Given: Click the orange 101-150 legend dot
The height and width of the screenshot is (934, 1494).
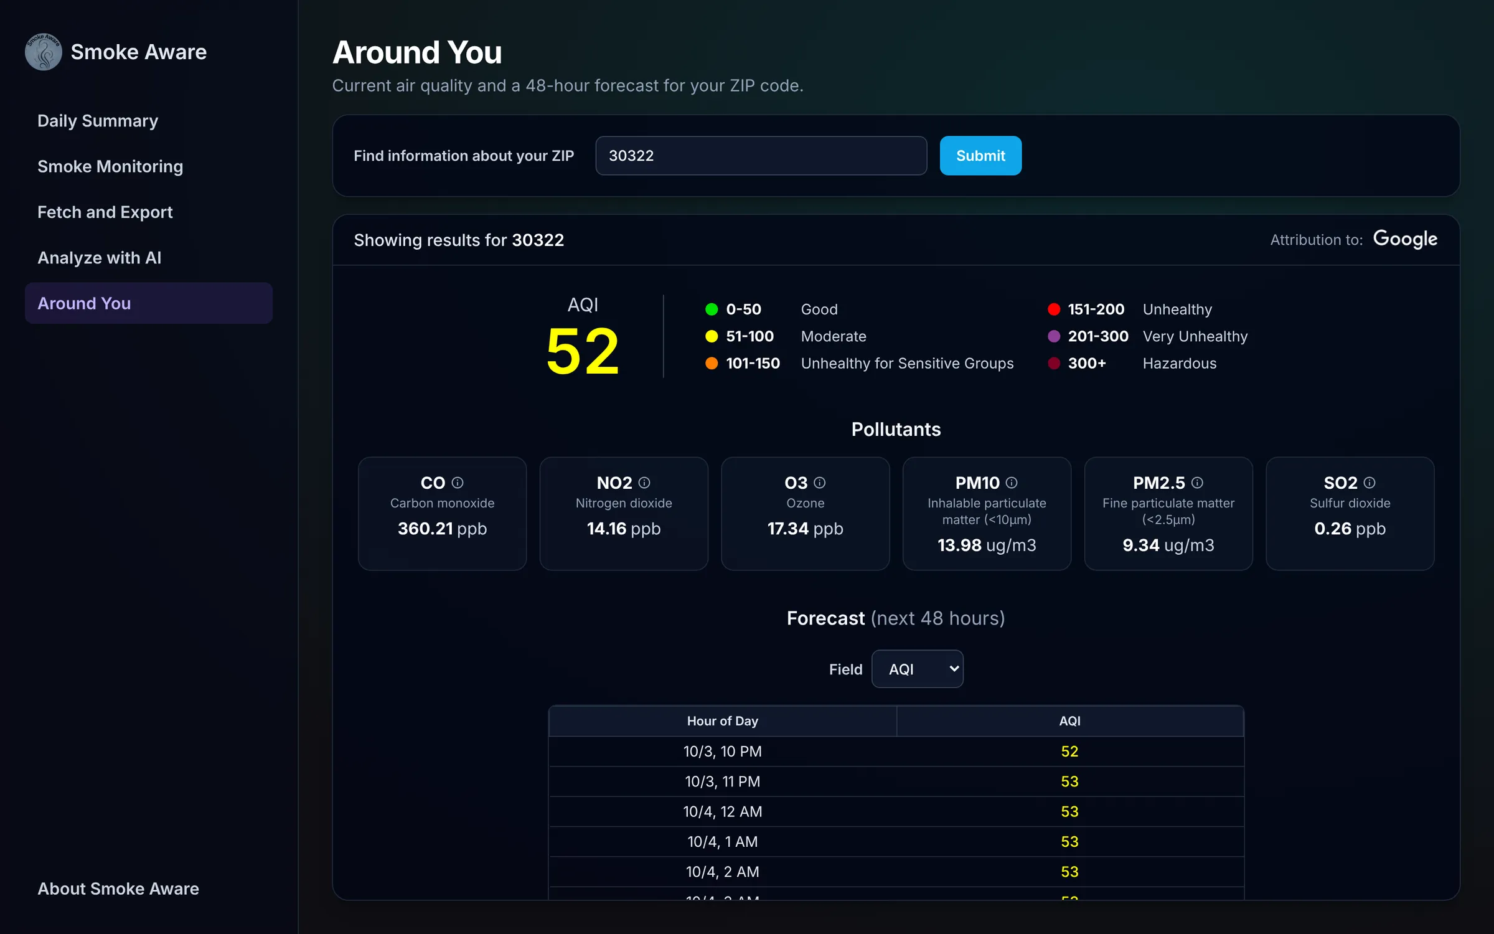Looking at the screenshot, I should point(712,363).
